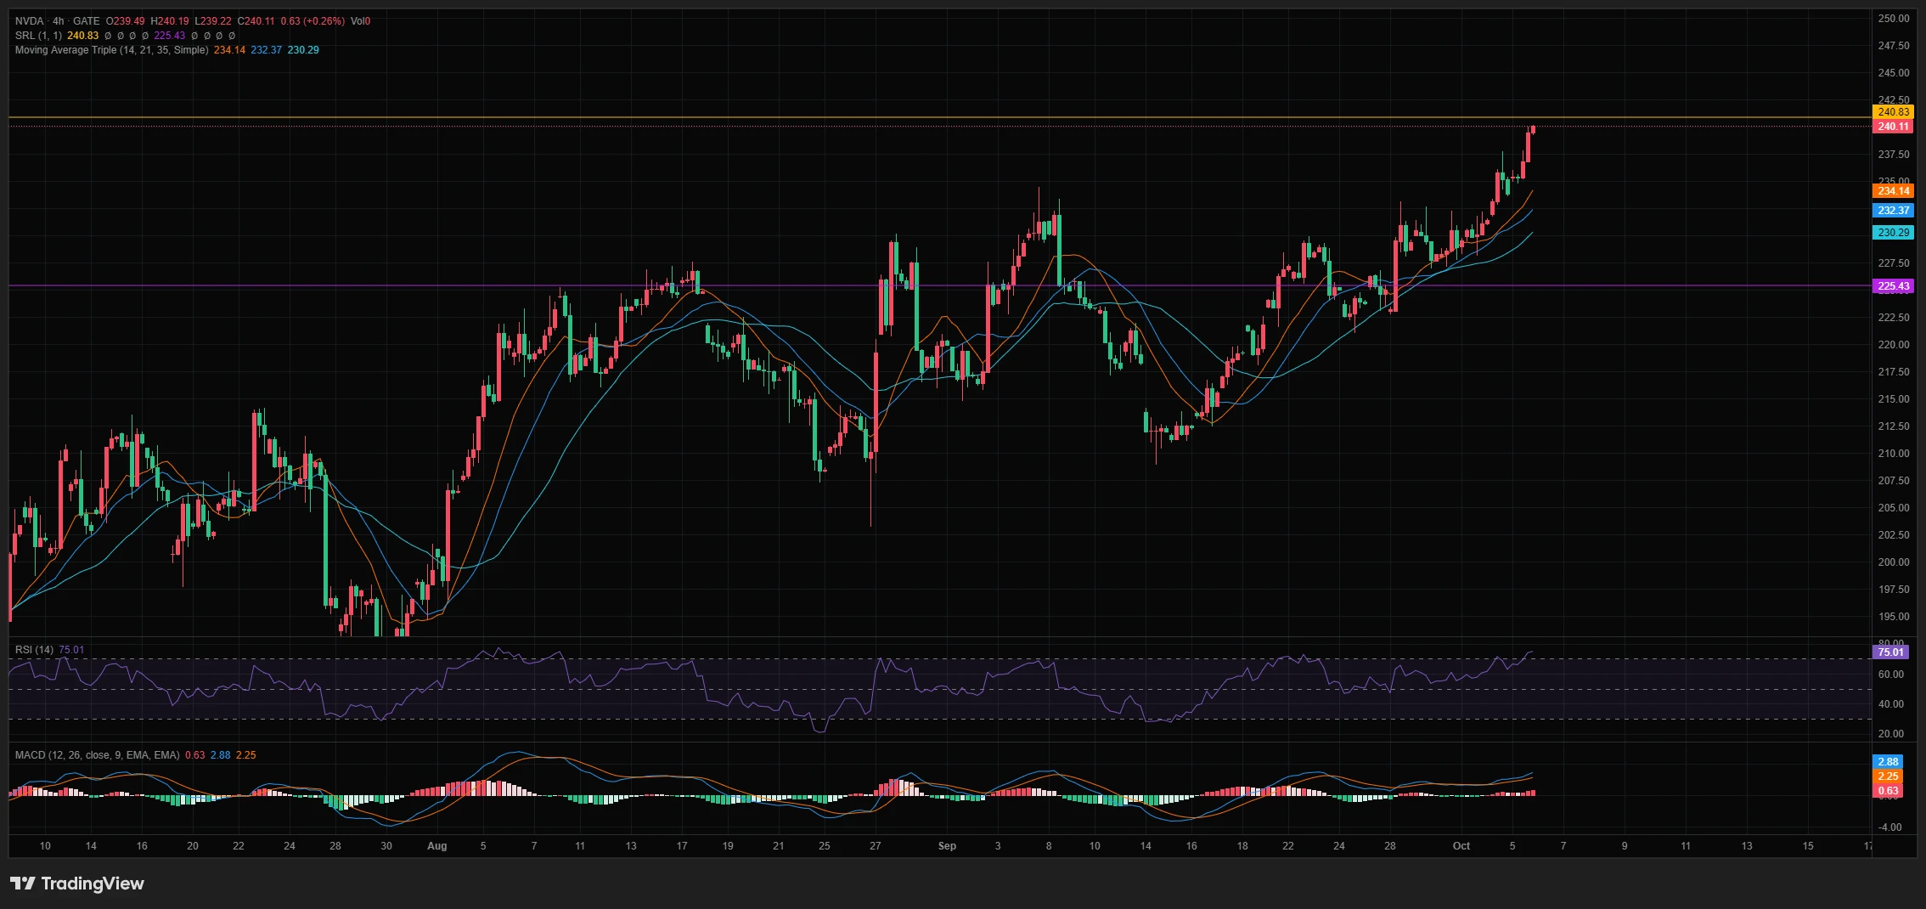1926x909 pixels.
Task: Click the 250.00 price scale label
Action: pyautogui.click(x=1894, y=19)
